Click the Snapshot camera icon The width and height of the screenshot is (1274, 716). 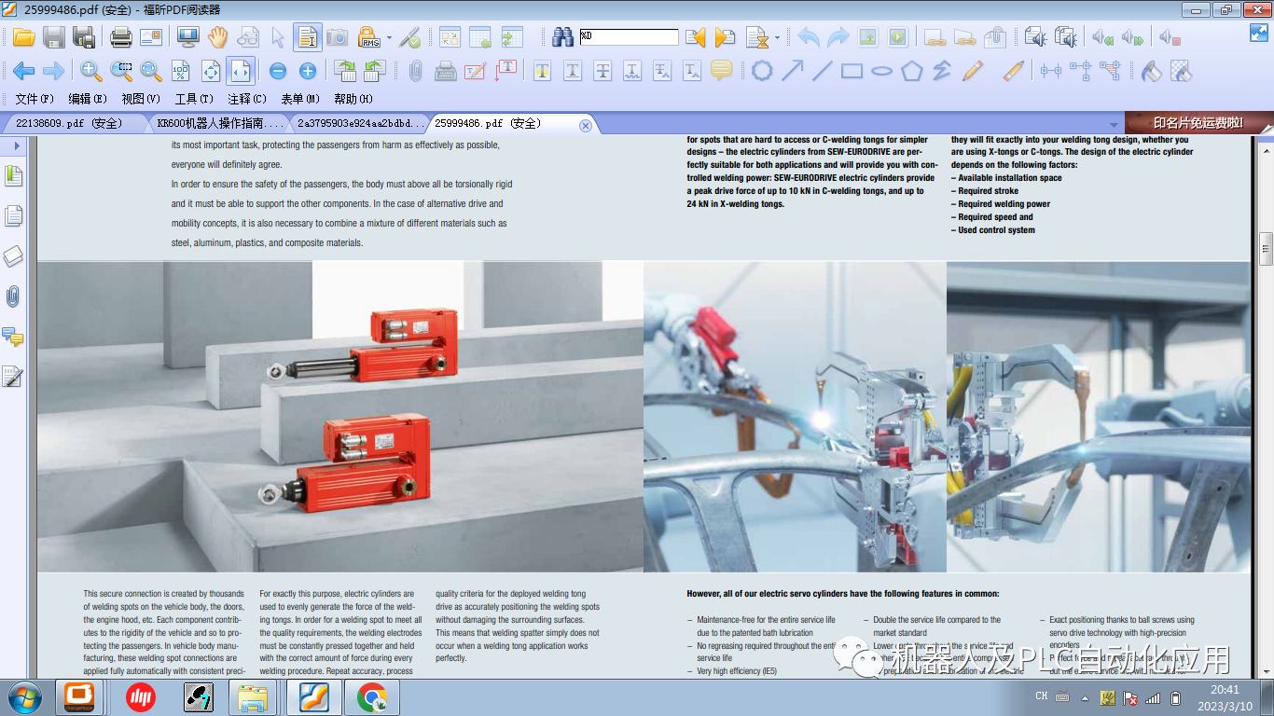[337, 37]
